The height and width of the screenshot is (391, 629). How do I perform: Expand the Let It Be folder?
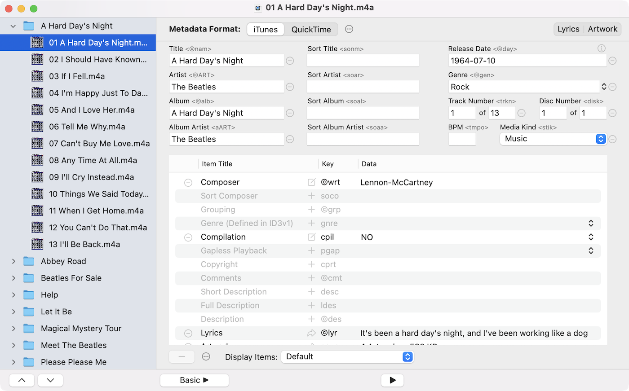point(13,312)
